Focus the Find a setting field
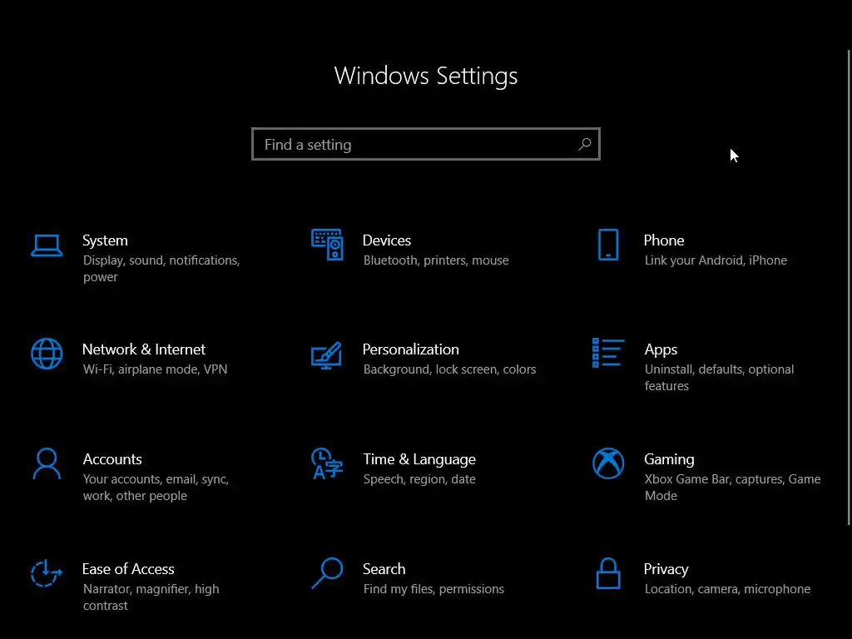This screenshot has width=852, height=639. coord(426,144)
